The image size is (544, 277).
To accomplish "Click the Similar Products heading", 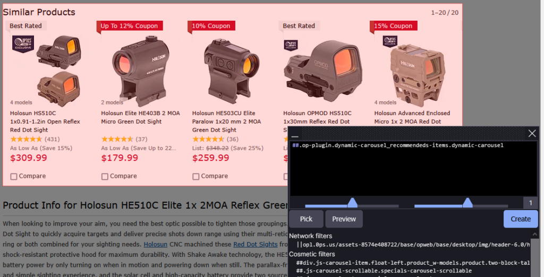I will 39,12.
